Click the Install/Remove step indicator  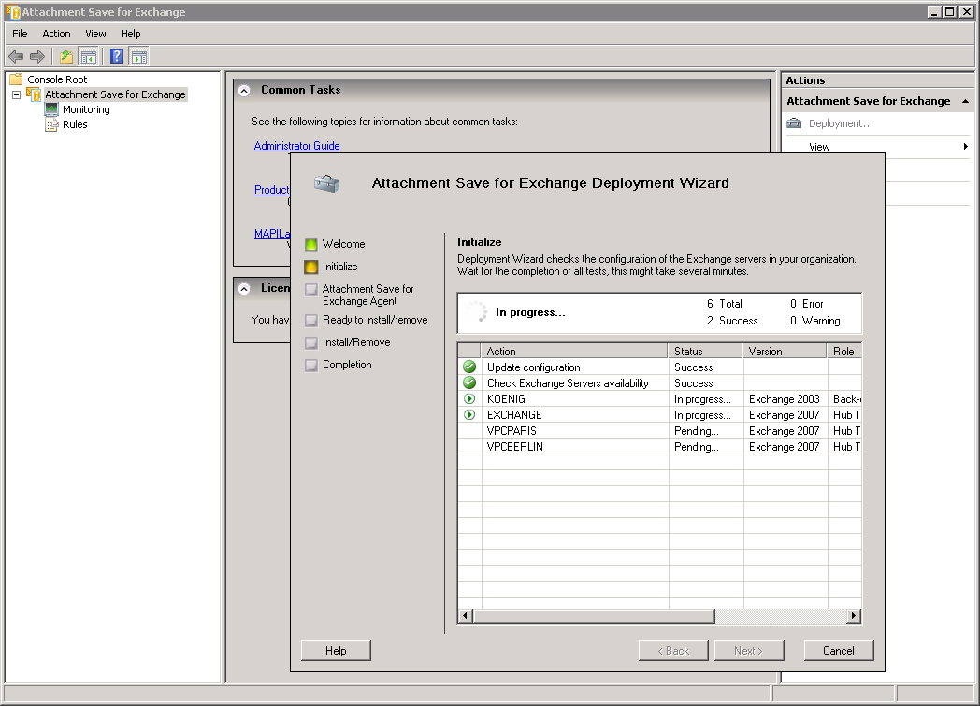(x=310, y=343)
